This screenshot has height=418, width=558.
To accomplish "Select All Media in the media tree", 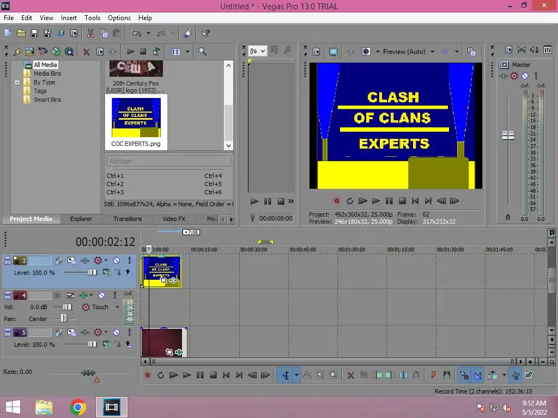I will tap(45, 65).
